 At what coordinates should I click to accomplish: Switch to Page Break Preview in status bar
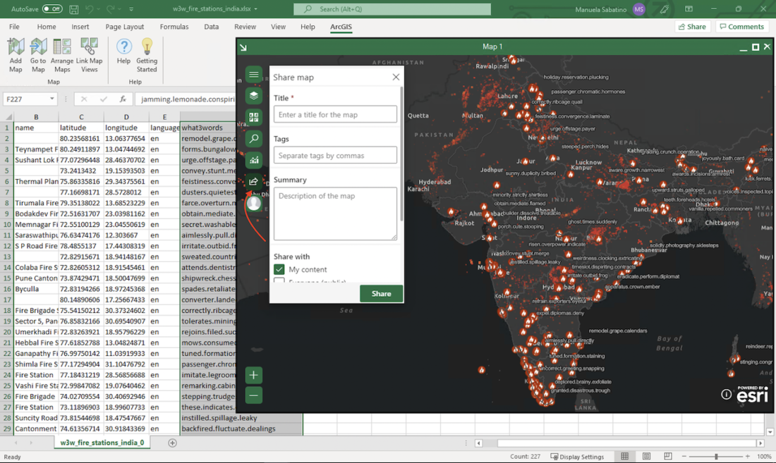click(667, 456)
